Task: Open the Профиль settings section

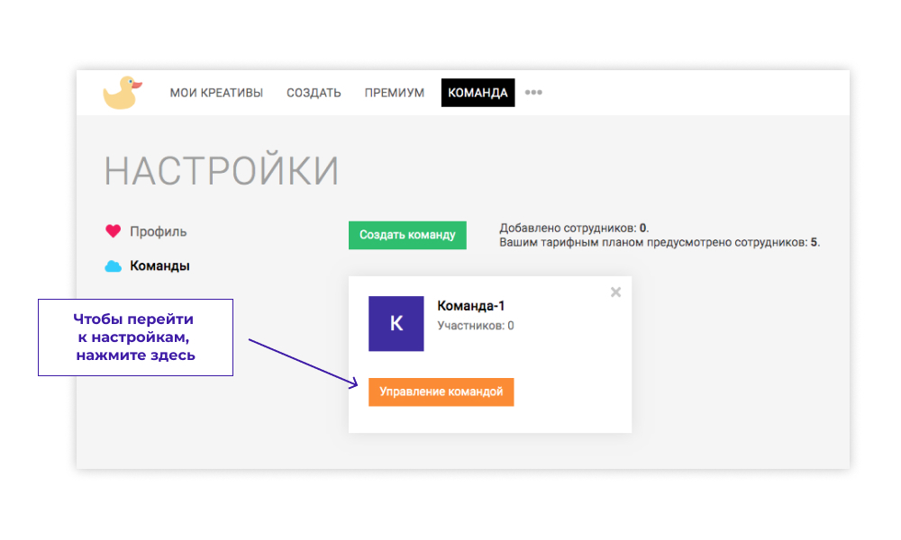Action: click(x=158, y=231)
